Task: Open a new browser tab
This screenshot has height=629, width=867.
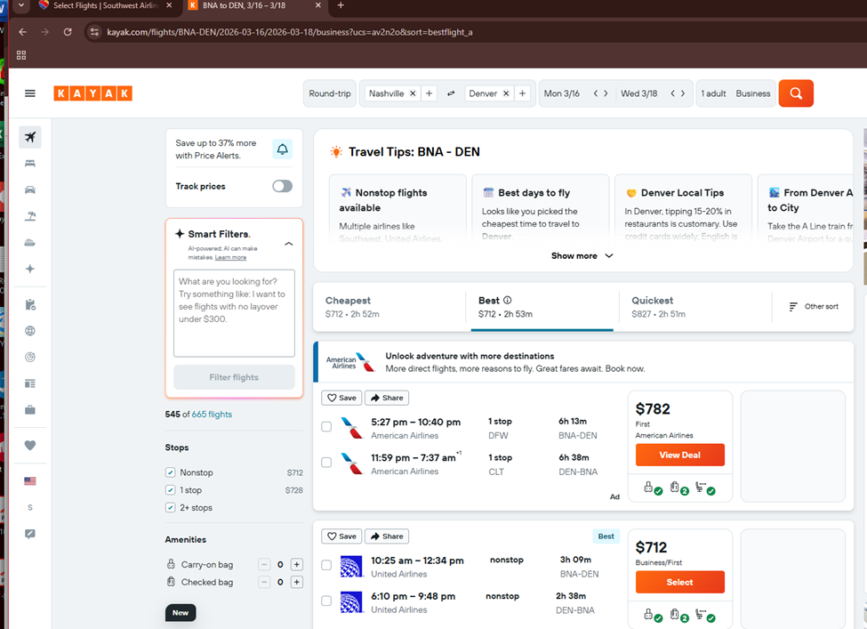Action: click(341, 5)
